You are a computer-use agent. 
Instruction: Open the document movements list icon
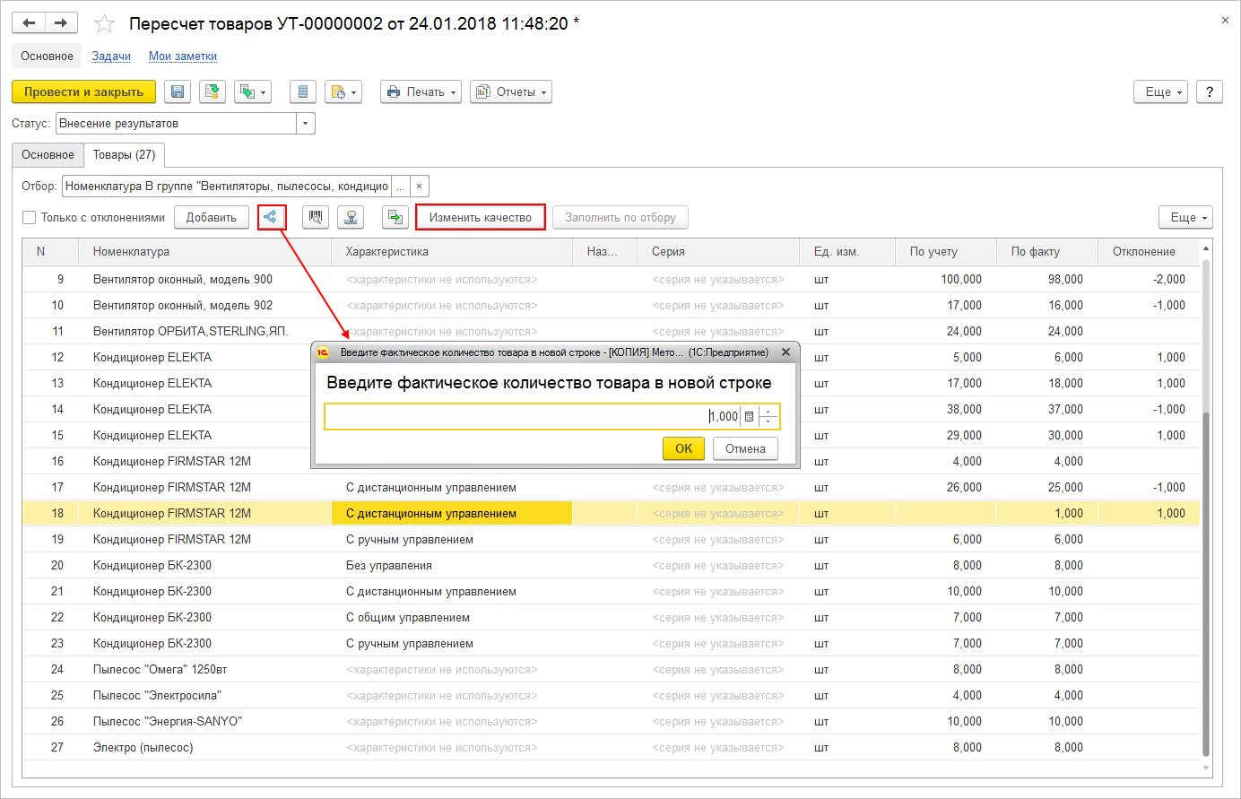[x=303, y=91]
